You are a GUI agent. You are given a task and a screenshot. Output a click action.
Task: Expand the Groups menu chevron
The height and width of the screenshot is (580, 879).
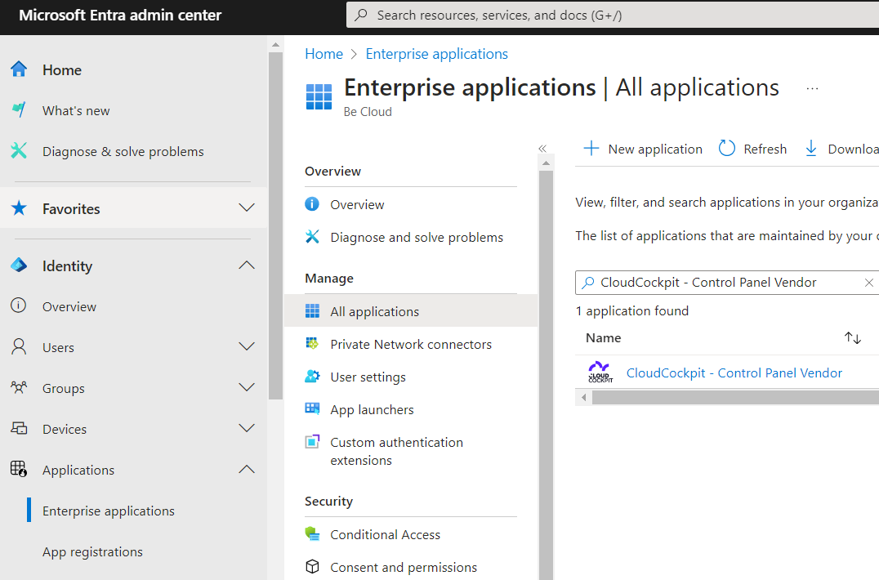247,387
